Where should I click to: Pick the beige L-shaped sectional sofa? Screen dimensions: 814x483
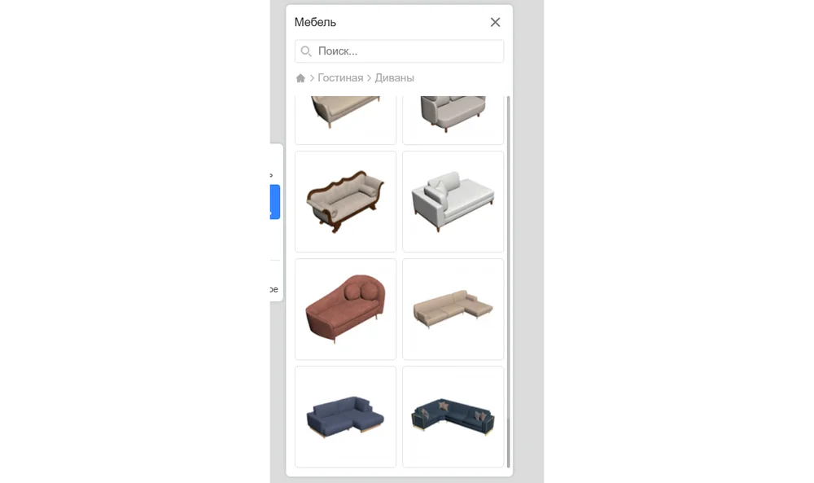pos(453,309)
